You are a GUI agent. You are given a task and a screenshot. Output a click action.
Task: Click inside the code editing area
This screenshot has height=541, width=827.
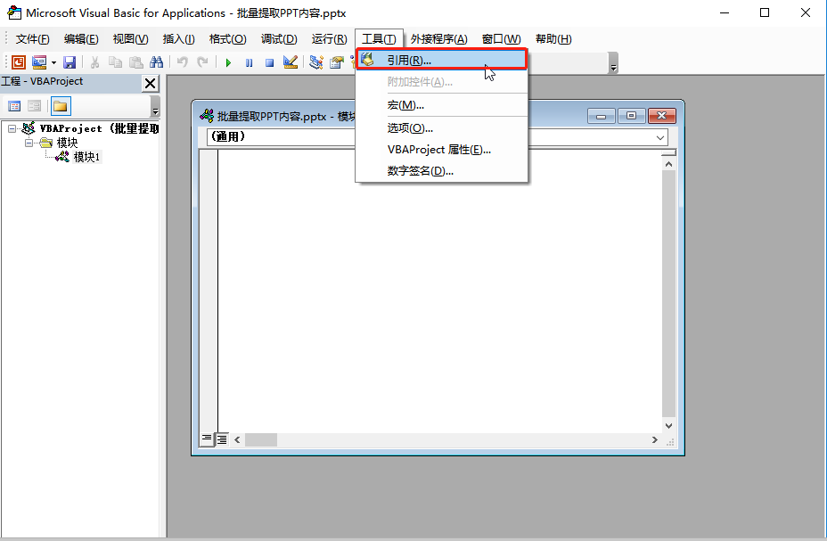(440, 291)
